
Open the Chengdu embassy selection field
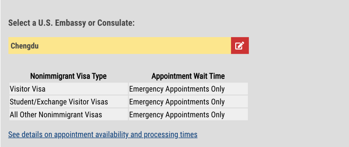point(120,45)
